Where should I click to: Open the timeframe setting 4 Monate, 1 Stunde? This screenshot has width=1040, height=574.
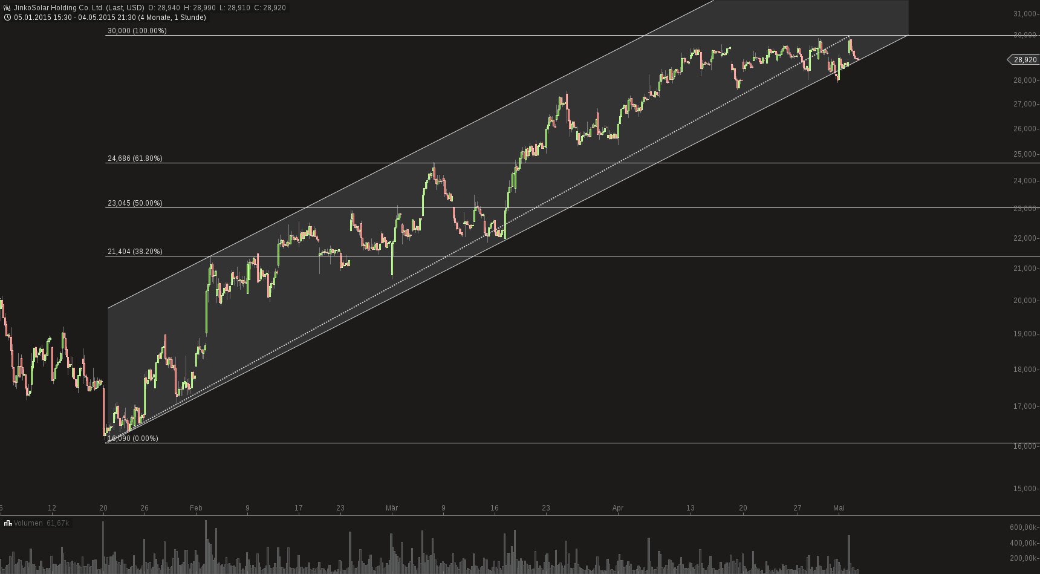tap(174, 18)
